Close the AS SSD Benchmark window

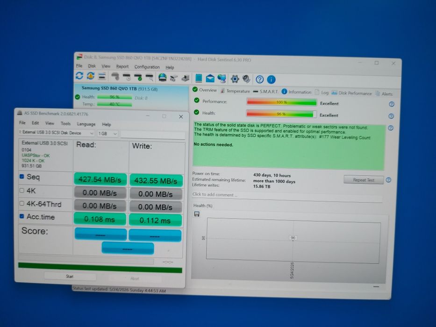coord(181,117)
